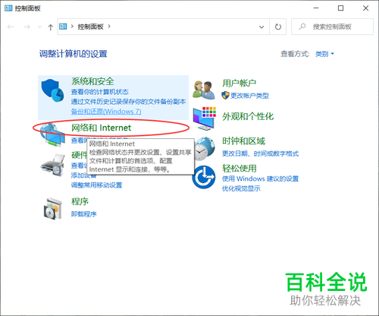Open the Clock and Region globe-clock icon

205,149
